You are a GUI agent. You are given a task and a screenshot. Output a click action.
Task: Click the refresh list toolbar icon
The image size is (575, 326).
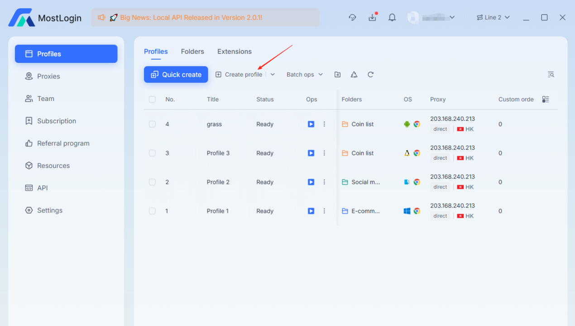[370, 74]
